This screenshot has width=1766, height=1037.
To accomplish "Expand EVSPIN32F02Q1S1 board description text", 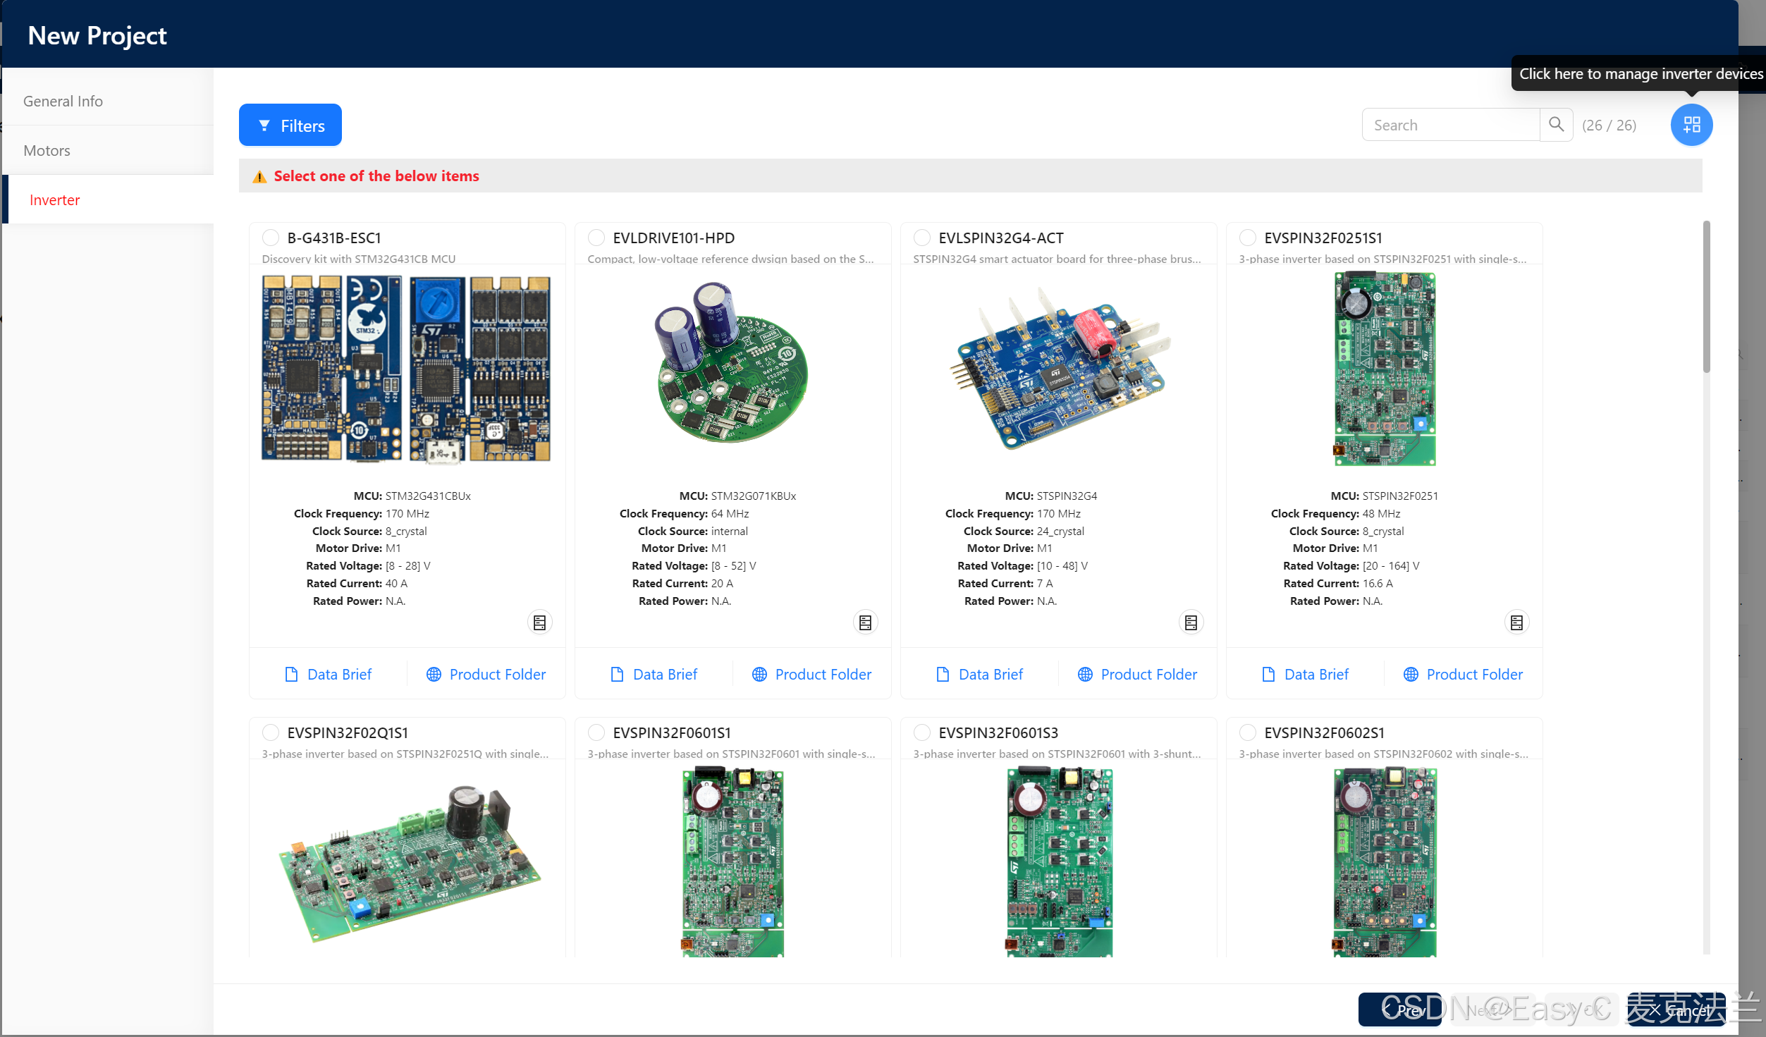I will (x=405, y=754).
